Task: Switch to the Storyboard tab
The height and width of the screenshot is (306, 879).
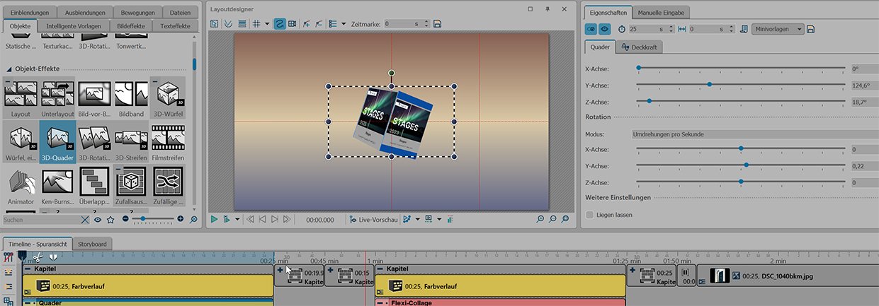Action: point(92,244)
